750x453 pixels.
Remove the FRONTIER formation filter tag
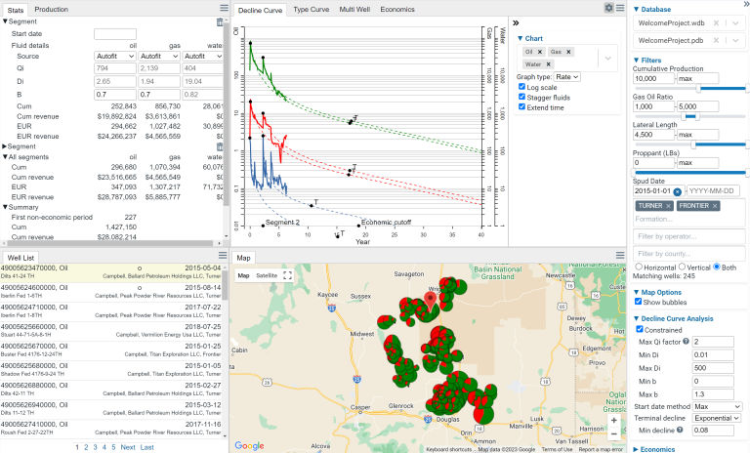(715, 206)
